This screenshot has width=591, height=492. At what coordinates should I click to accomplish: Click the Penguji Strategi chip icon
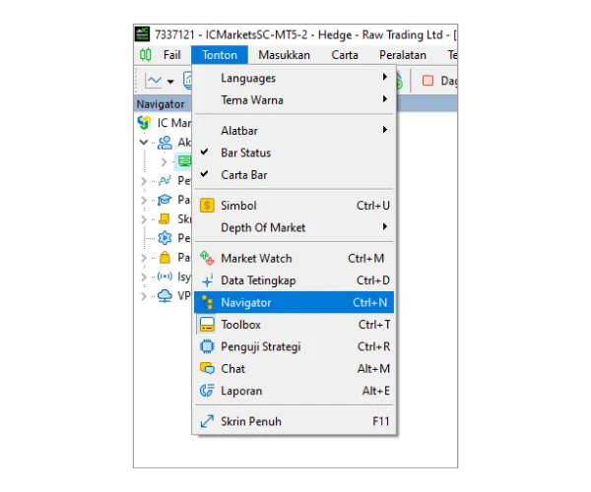207,346
